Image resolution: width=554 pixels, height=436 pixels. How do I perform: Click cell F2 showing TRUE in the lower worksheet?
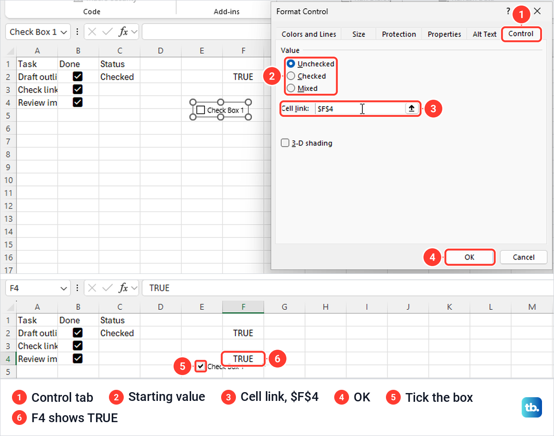pos(243,333)
